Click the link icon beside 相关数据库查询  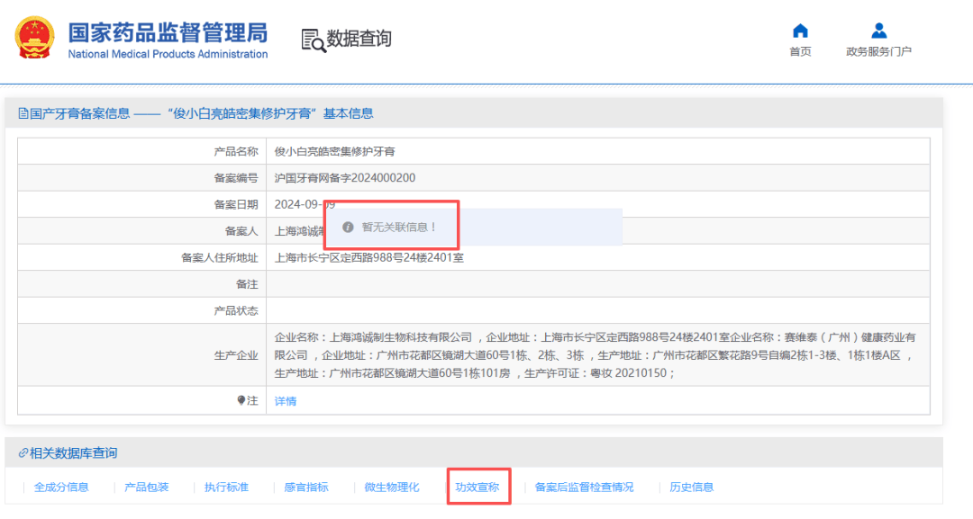[23, 452]
